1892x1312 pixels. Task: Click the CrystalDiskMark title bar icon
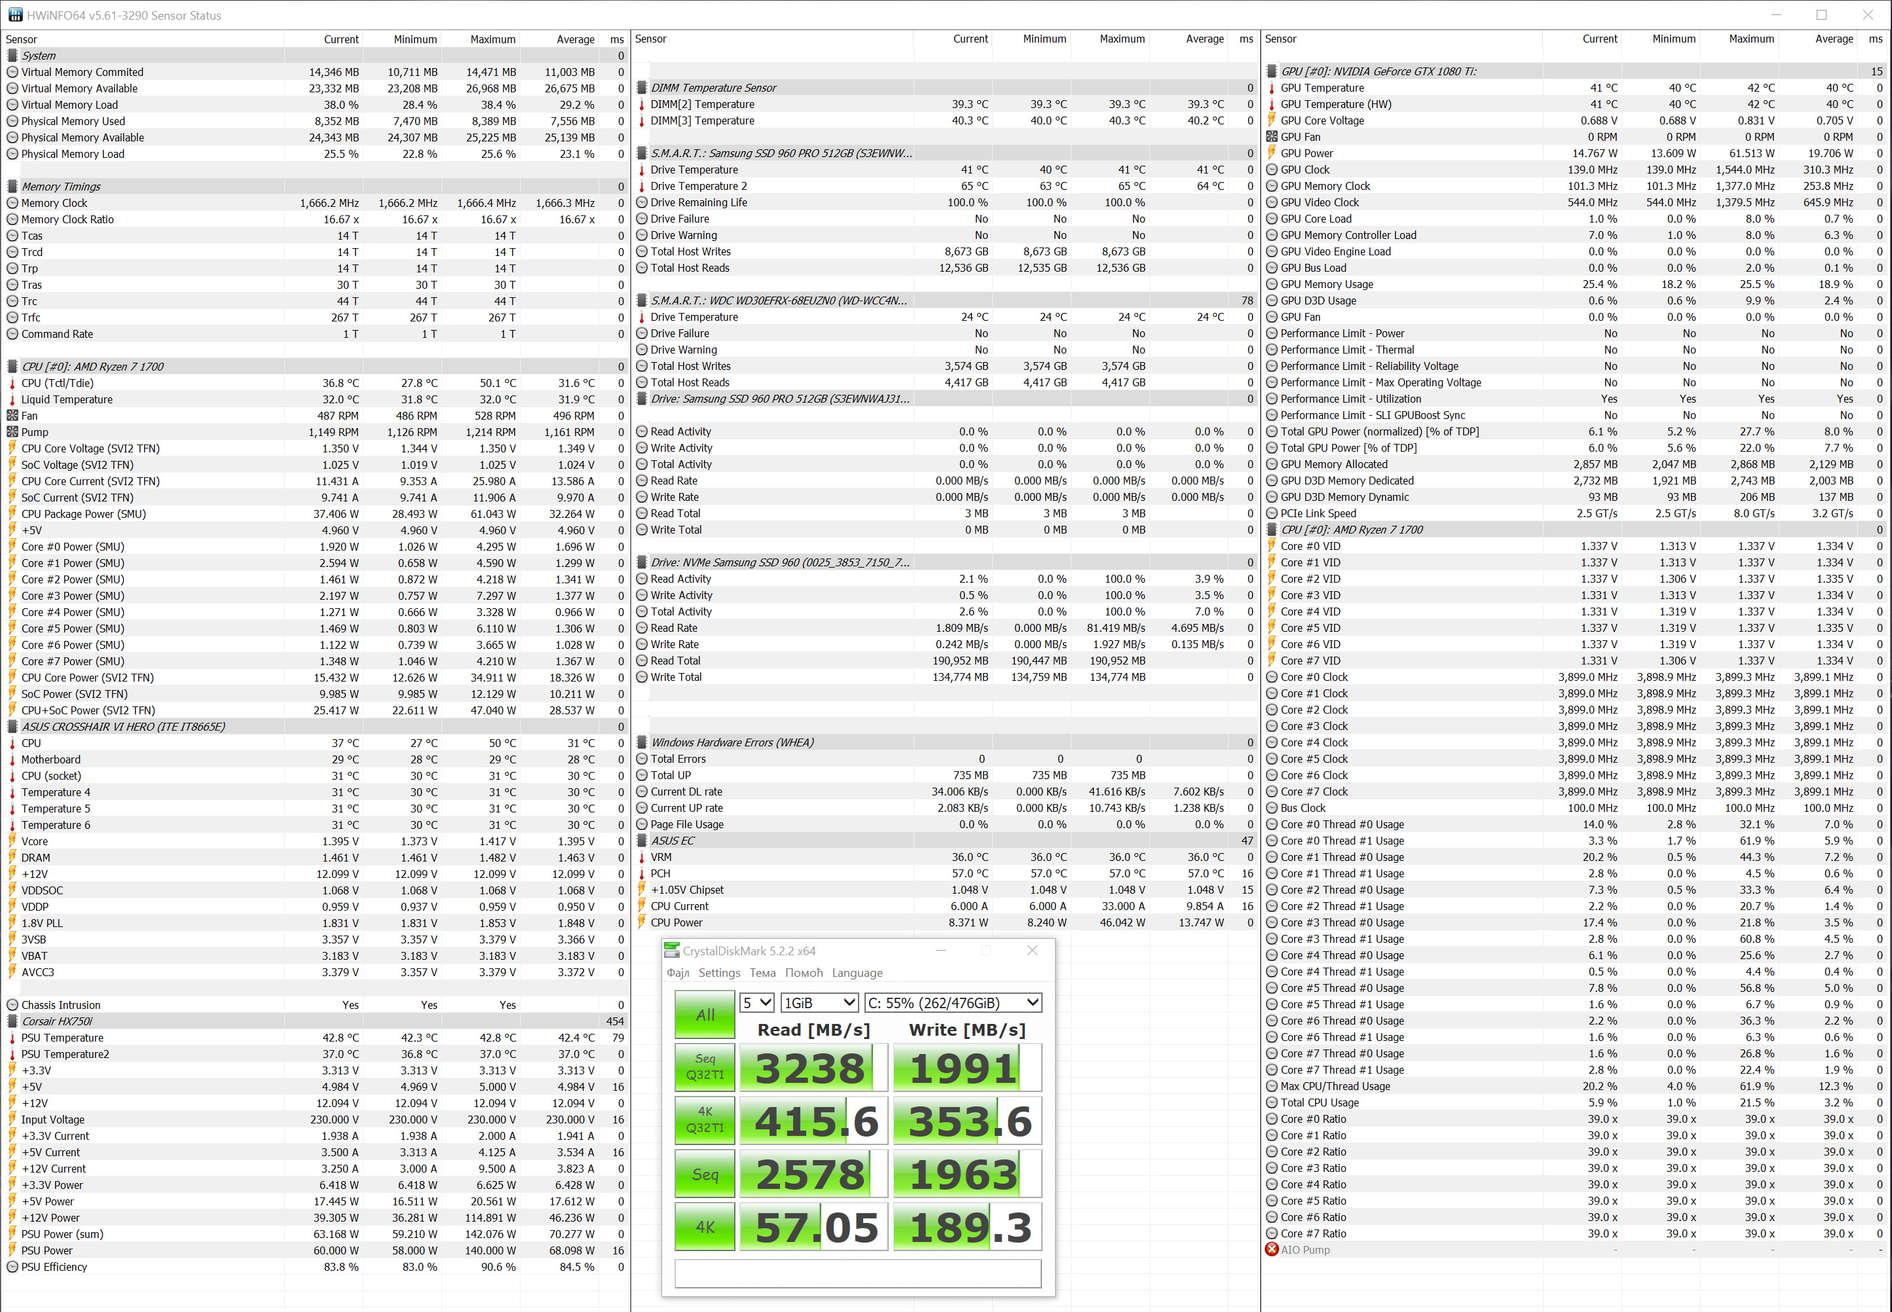click(672, 951)
